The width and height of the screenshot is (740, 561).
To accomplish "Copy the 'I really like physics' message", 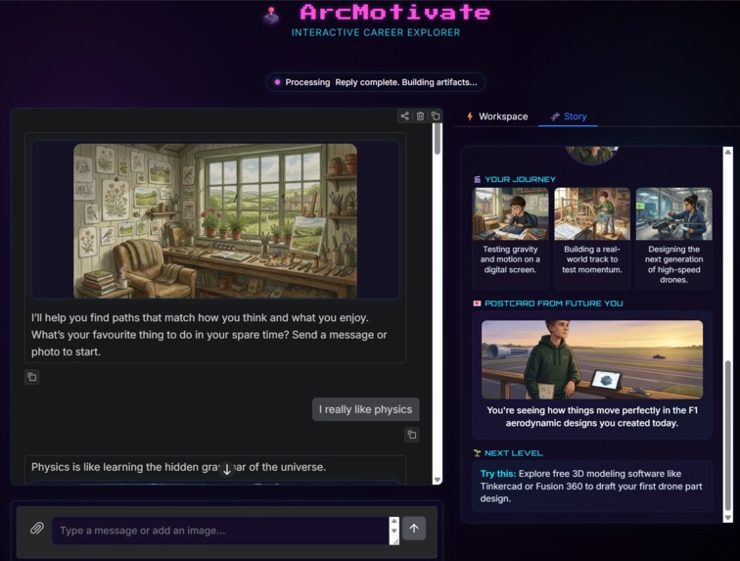I will (x=412, y=435).
